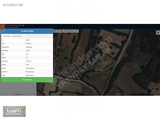
Task: Switch to the Bina/BB Listesi tab
Action: click(x=17, y=36)
